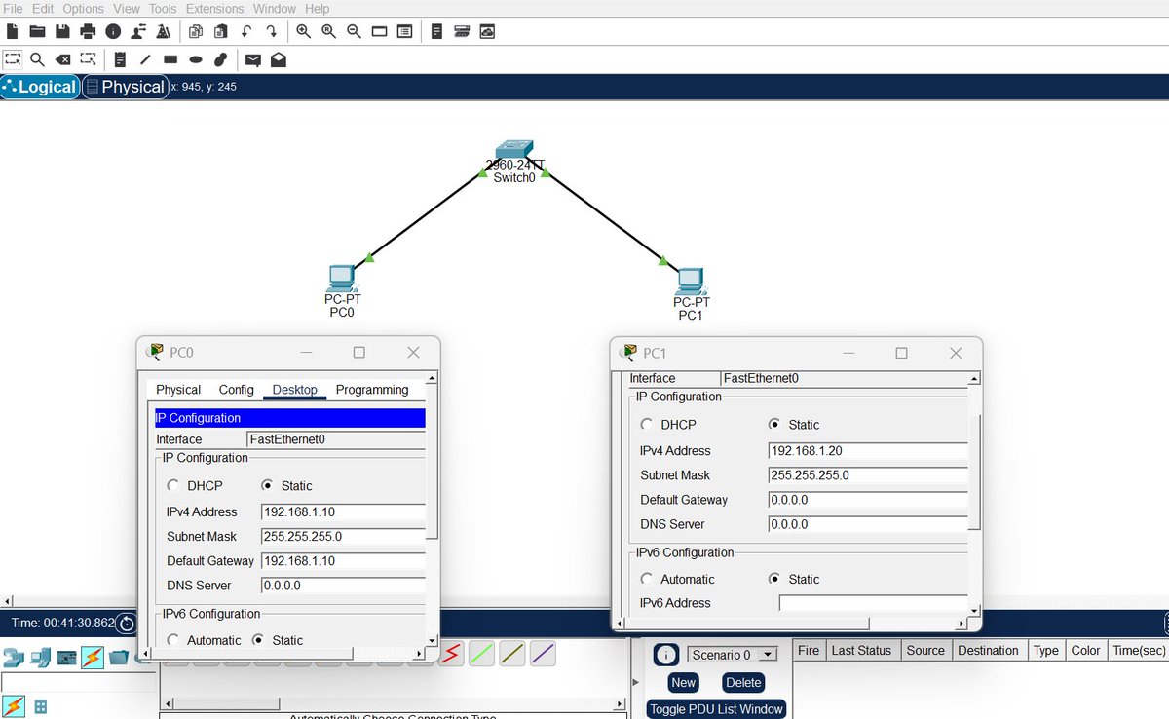Select Connections lightning category icon
This screenshot has height=719, width=1169.
pyautogui.click(x=93, y=658)
